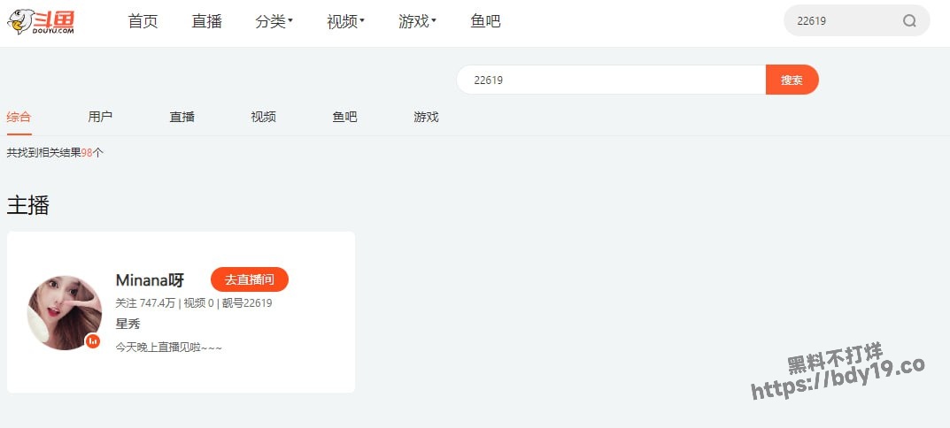Click the live status badge on avatar
The height and width of the screenshot is (428, 950).
[93, 340]
